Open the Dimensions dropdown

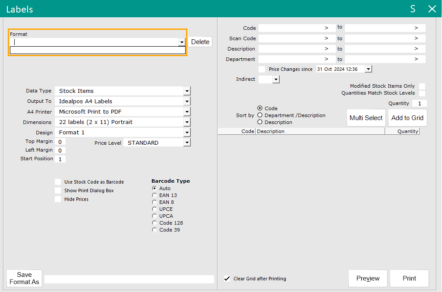pyautogui.click(x=187, y=122)
